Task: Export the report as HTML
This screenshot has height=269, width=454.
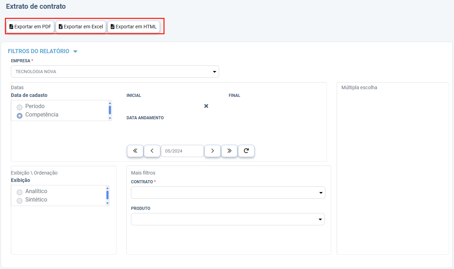Action: pos(134,27)
